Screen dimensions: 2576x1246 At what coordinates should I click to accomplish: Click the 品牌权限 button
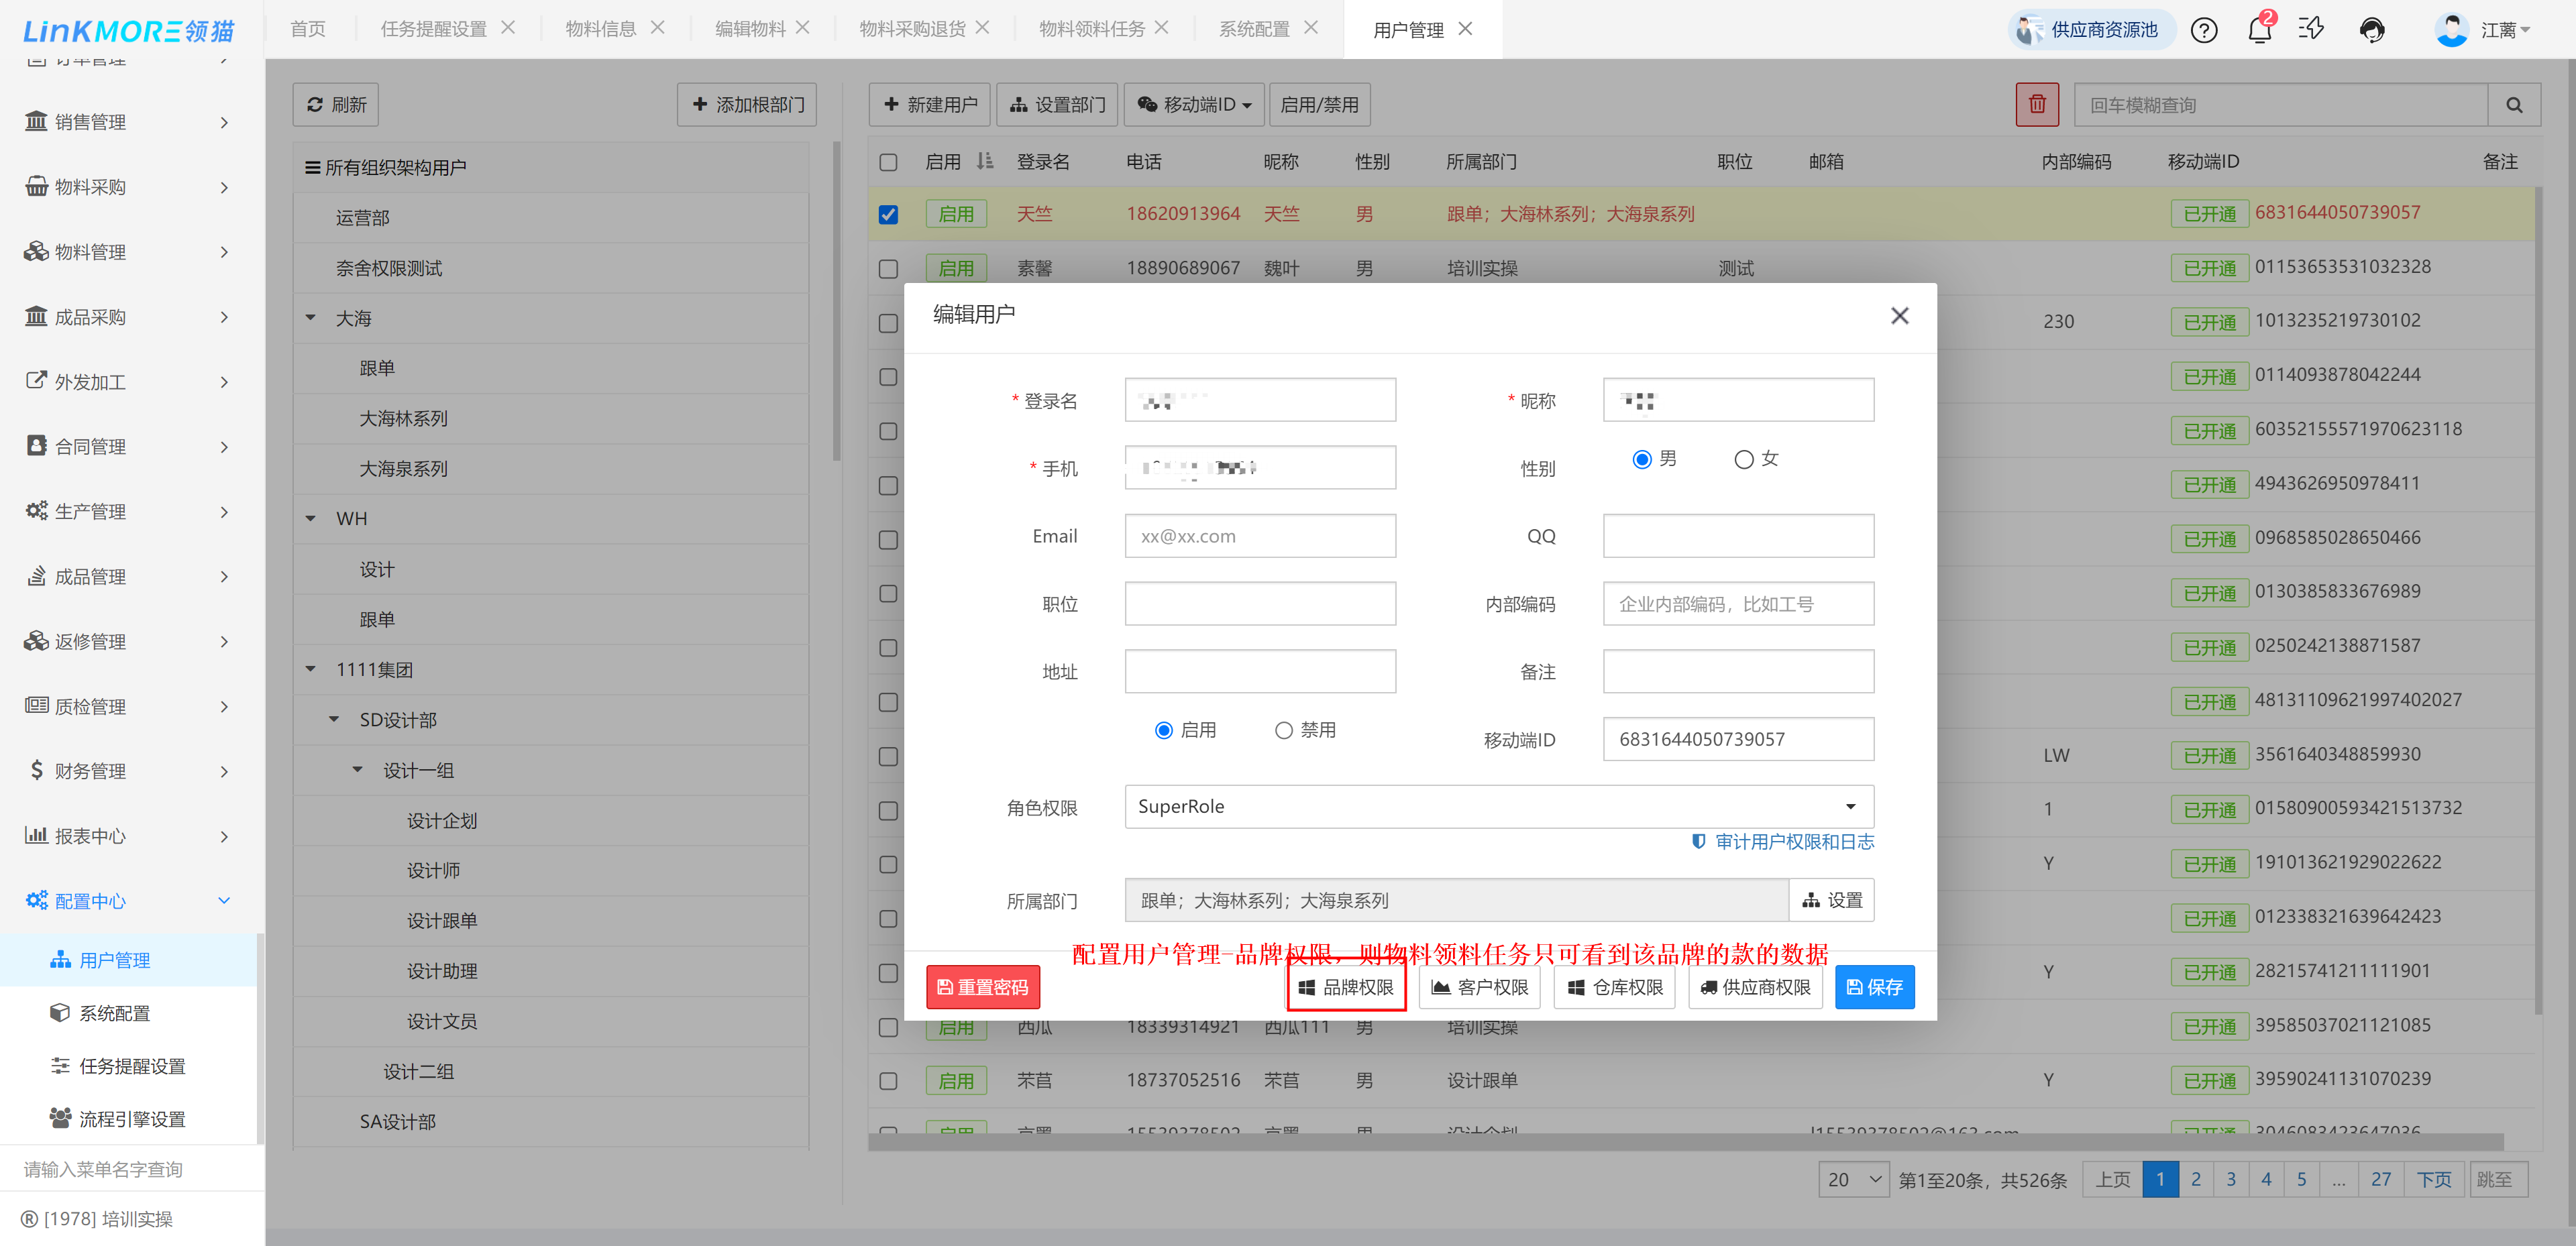pyautogui.click(x=1346, y=987)
